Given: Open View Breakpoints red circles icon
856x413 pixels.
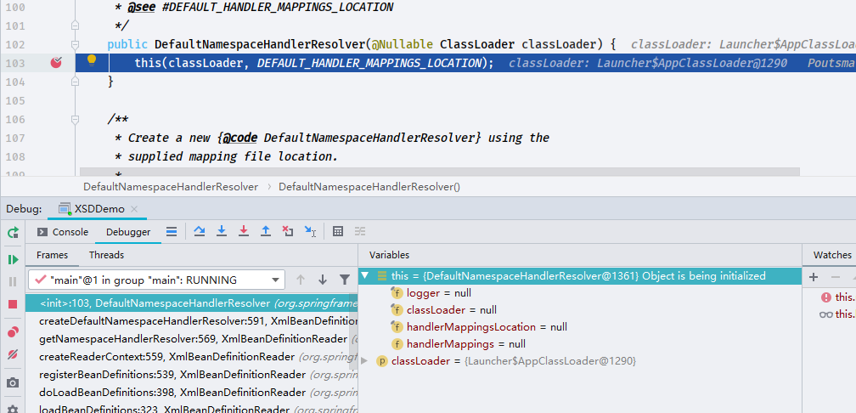Looking at the screenshot, I should (x=13, y=331).
